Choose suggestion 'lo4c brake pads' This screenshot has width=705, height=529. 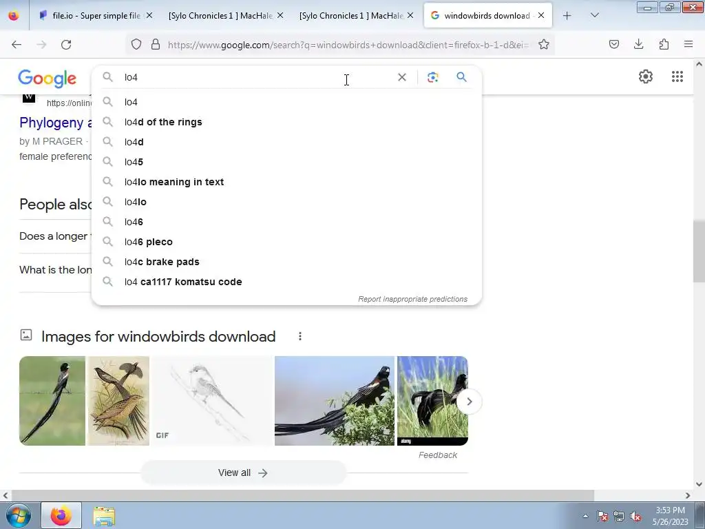[x=286, y=262]
